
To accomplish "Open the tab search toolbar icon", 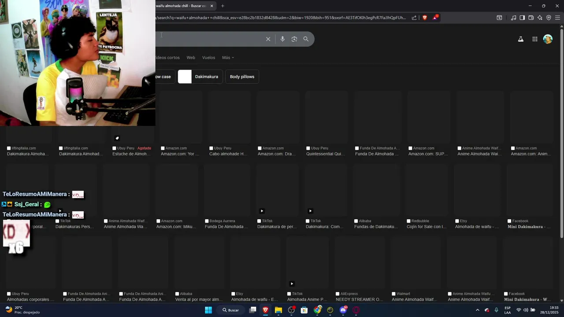I will click(x=499, y=18).
